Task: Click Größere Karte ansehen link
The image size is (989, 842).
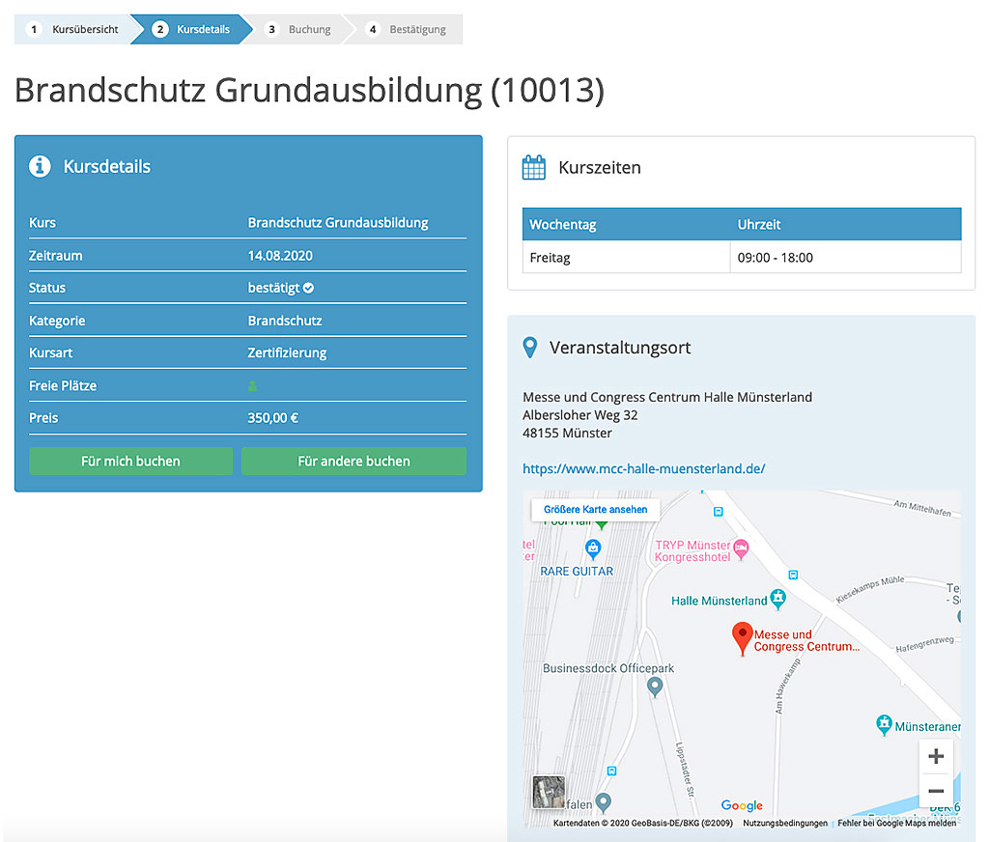Action: pos(595,509)
